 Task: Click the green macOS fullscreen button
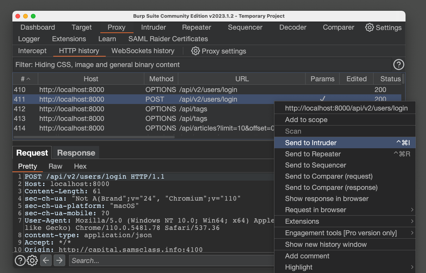[x=33, y=16]
